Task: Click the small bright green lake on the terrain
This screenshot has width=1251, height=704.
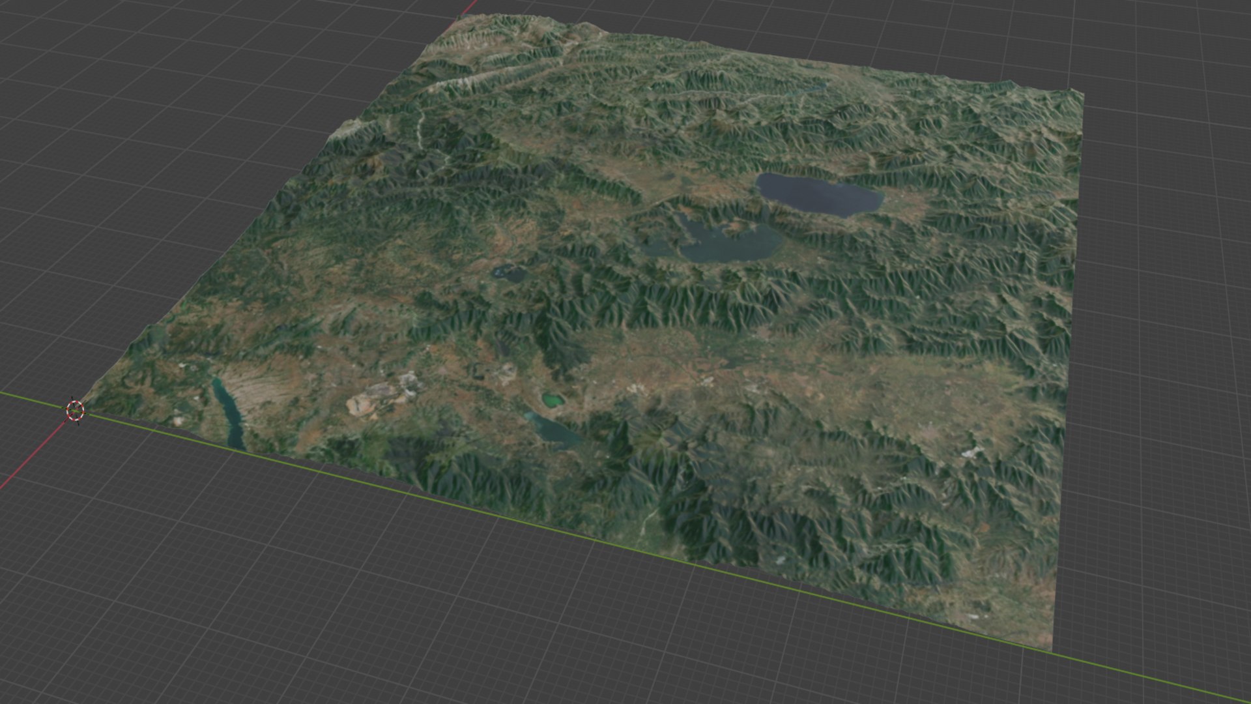Action: pos(553,400)
